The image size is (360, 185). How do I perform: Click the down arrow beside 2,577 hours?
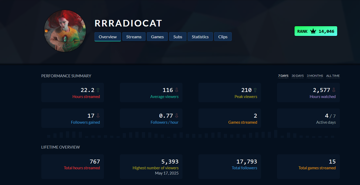pyautogui.click(x=334, y=90)
